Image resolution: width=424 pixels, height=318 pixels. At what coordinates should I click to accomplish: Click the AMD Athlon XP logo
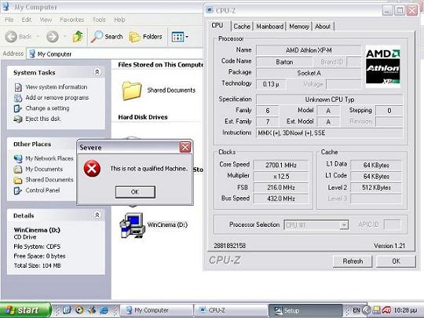[383, 67]
